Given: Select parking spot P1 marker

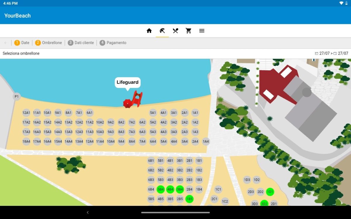Looking at the screenshot, I should (17, 97).
